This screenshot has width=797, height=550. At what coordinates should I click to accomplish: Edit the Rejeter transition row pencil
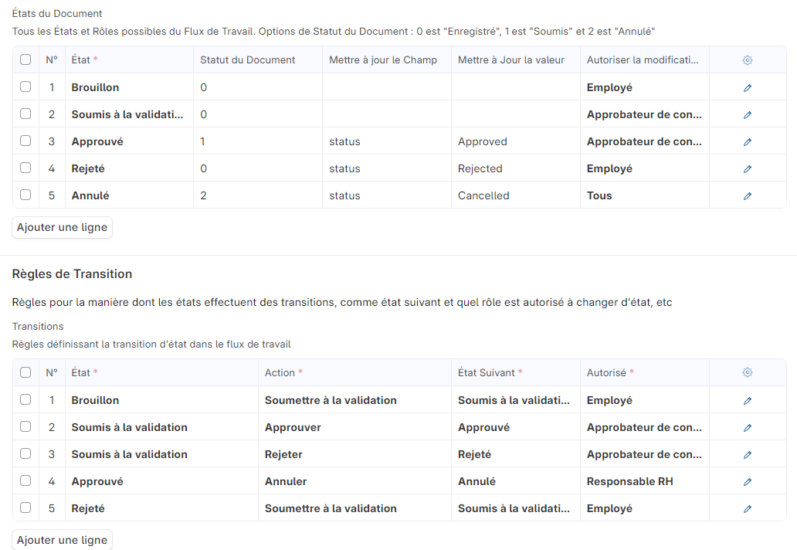pos(747,455)
